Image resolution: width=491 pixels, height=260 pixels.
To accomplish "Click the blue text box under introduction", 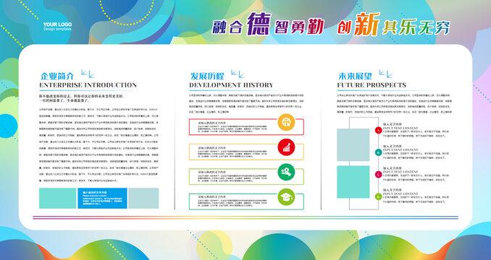I will (x=102, y=198).
